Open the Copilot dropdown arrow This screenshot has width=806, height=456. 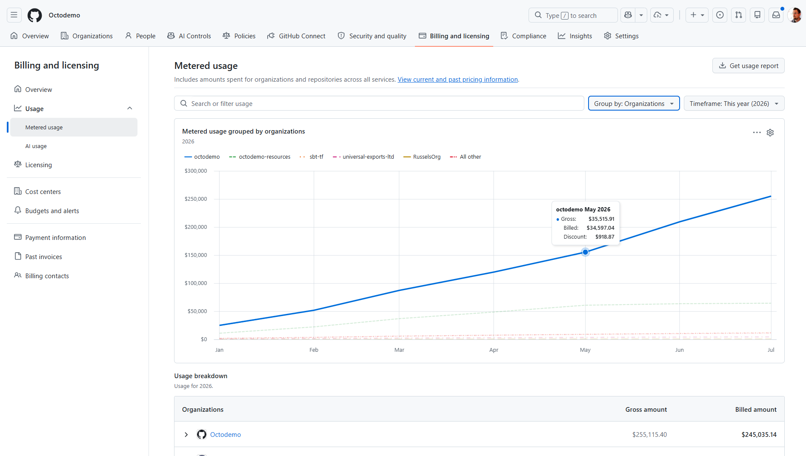click(641, 15)
